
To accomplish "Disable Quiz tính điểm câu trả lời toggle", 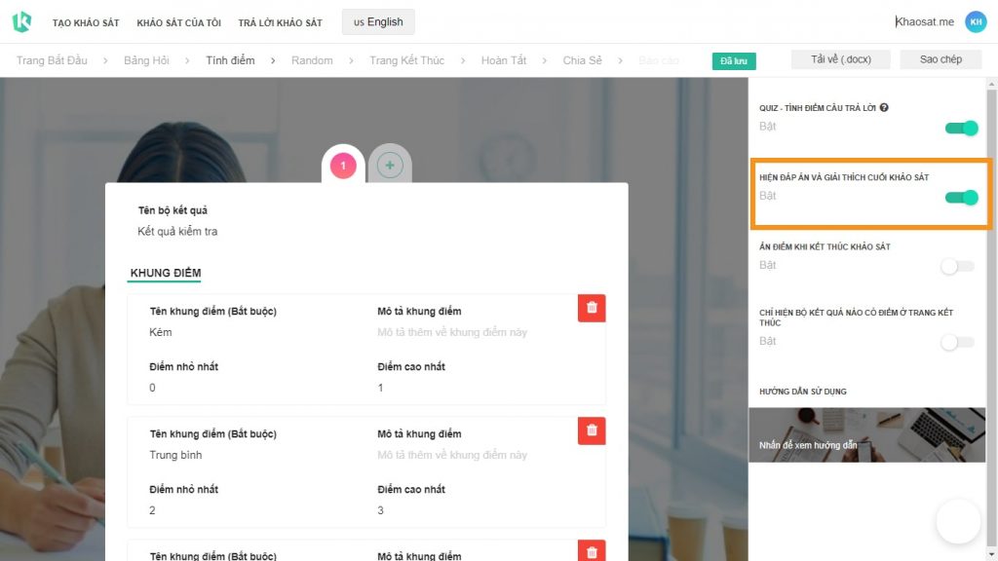I will 961,128.
